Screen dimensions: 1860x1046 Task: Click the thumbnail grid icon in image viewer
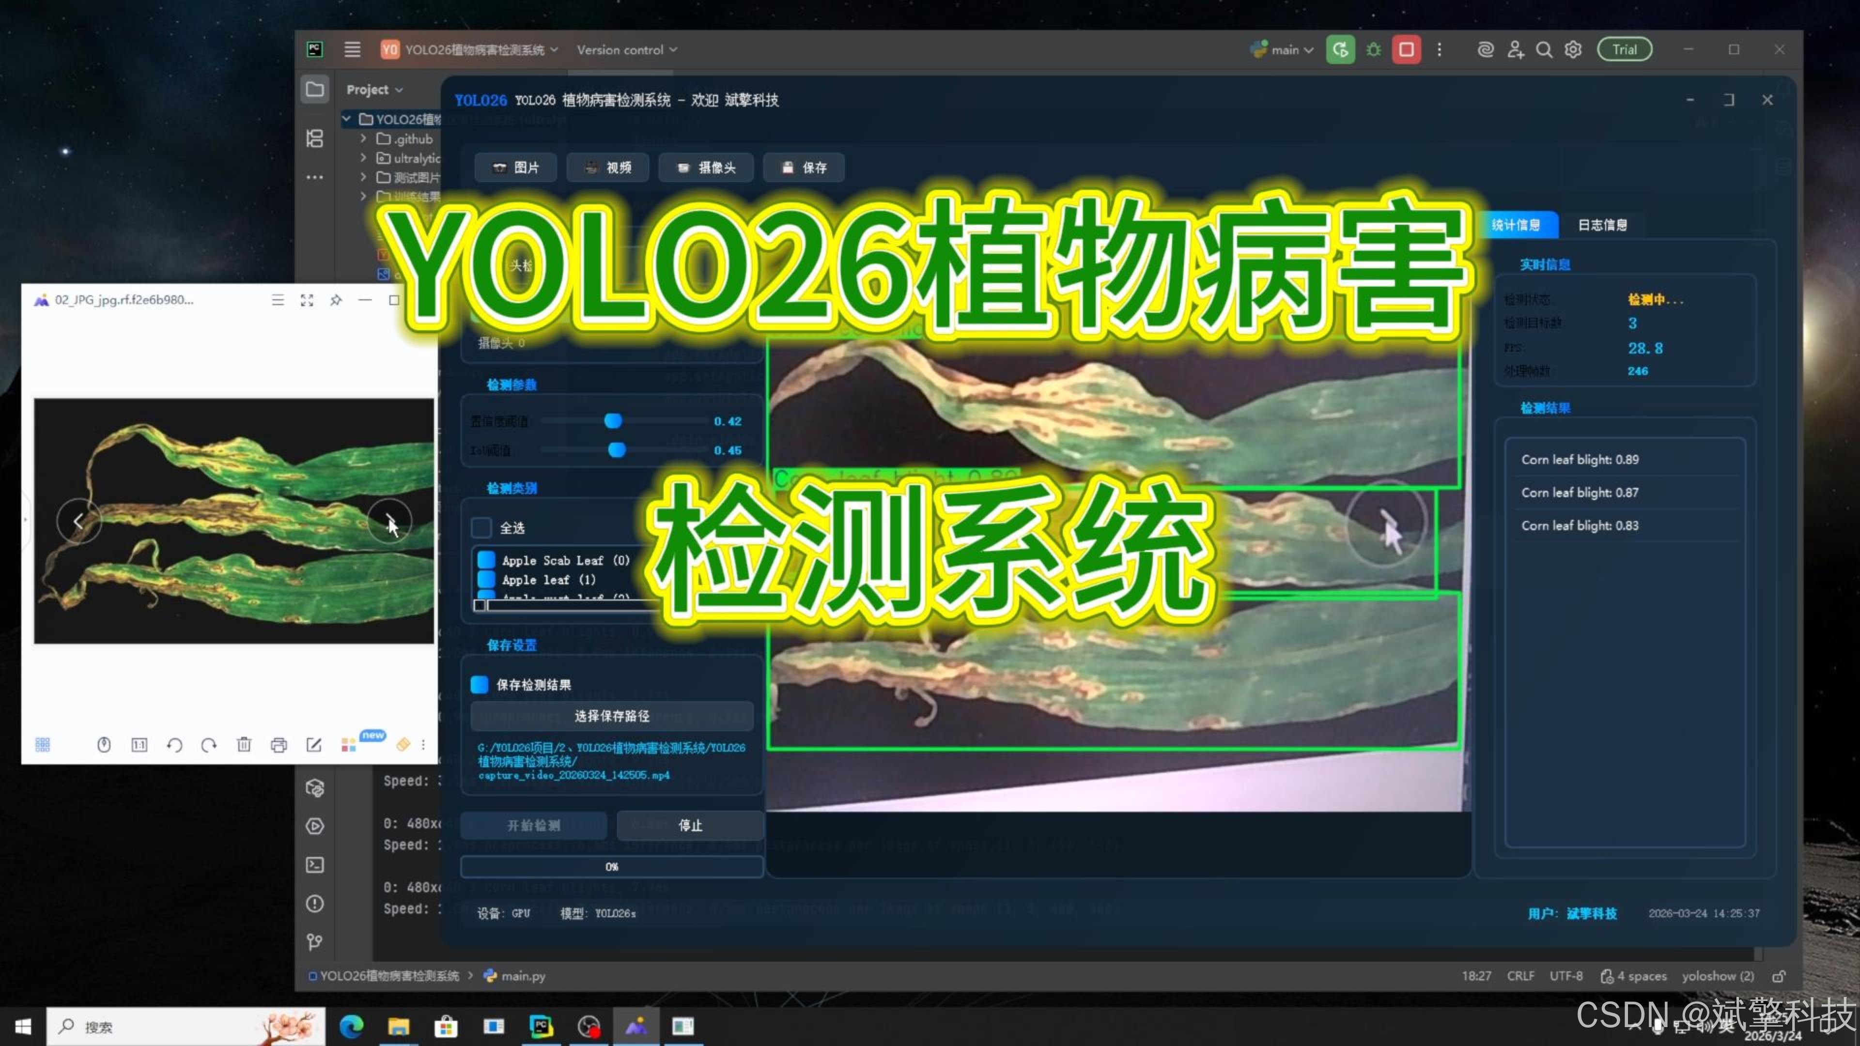43,744
